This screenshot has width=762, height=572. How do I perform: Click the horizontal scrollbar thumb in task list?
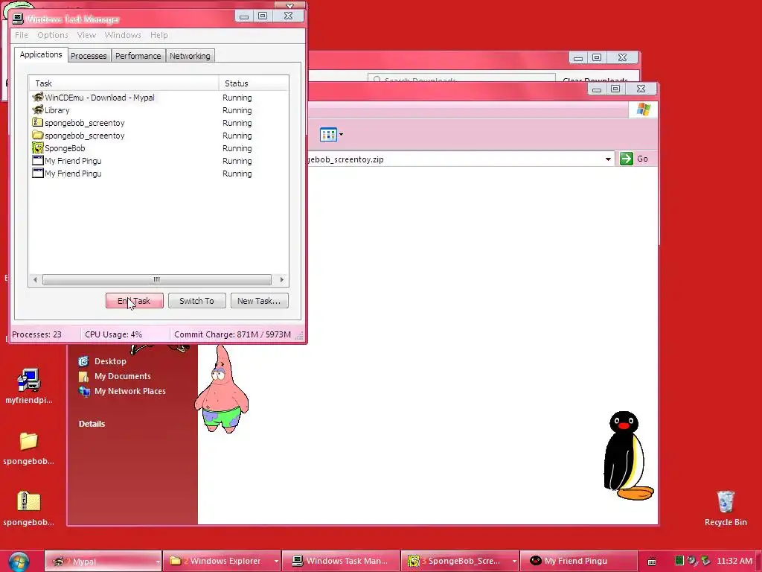point(156,280)
